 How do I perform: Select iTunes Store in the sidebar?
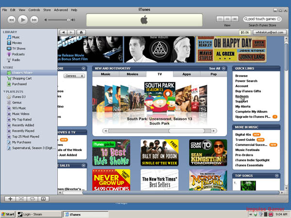(x=29, y=73)
